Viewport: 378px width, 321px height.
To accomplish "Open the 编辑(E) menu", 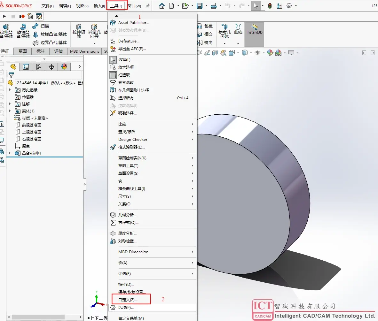I will tap(65, 6).
